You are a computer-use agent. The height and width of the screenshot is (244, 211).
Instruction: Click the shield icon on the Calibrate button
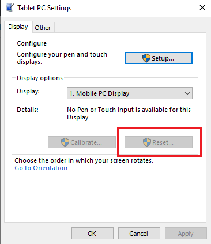point(65,142)
